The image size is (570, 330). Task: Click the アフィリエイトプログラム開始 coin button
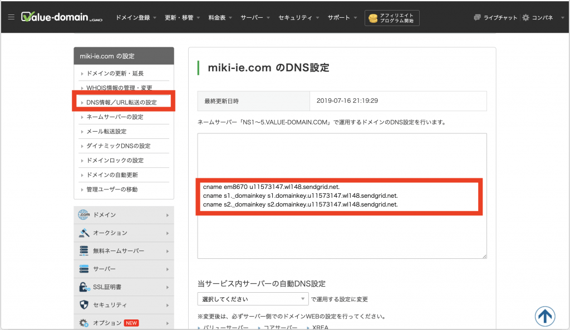click(392, 18)
